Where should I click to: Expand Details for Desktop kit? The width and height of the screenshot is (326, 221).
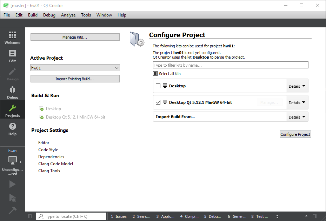pos(297,86)
